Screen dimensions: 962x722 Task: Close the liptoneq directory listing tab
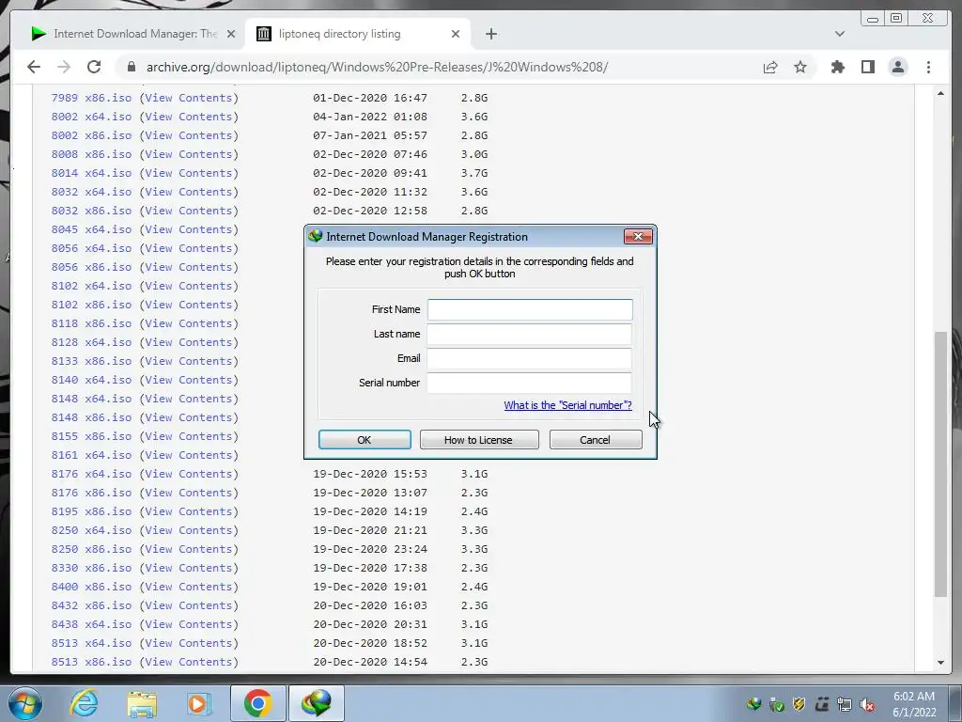[456, 34]
